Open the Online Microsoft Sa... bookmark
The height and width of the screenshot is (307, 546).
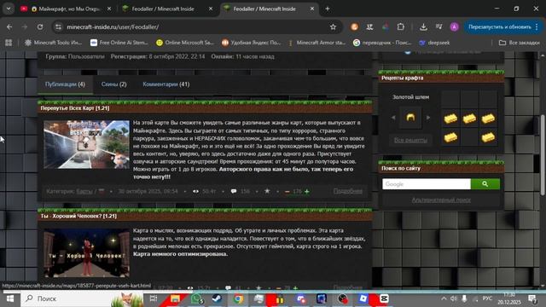[185, 43]
